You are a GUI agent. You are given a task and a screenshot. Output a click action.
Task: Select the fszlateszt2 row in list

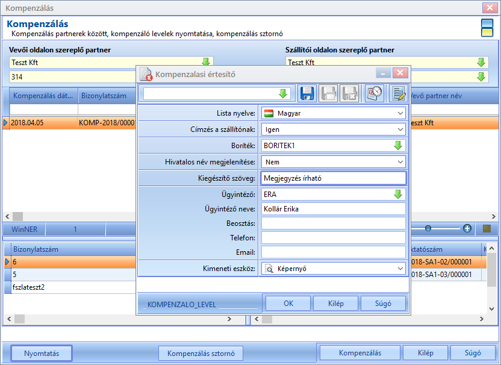tap(70, 287)
